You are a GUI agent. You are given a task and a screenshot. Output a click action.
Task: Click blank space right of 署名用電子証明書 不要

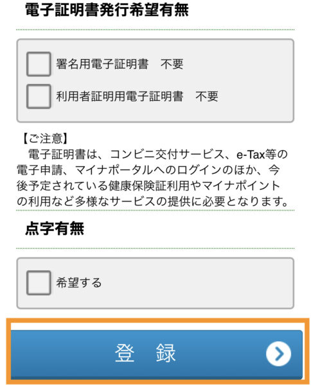(x=237, y=64)
